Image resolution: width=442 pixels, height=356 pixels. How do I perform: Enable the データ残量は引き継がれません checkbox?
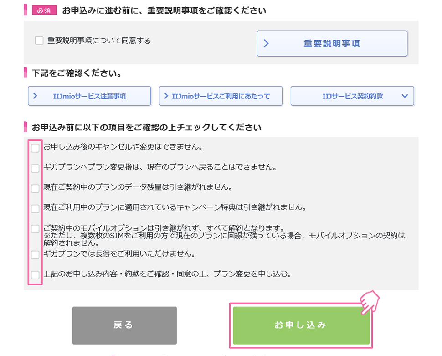pos(35,188)
